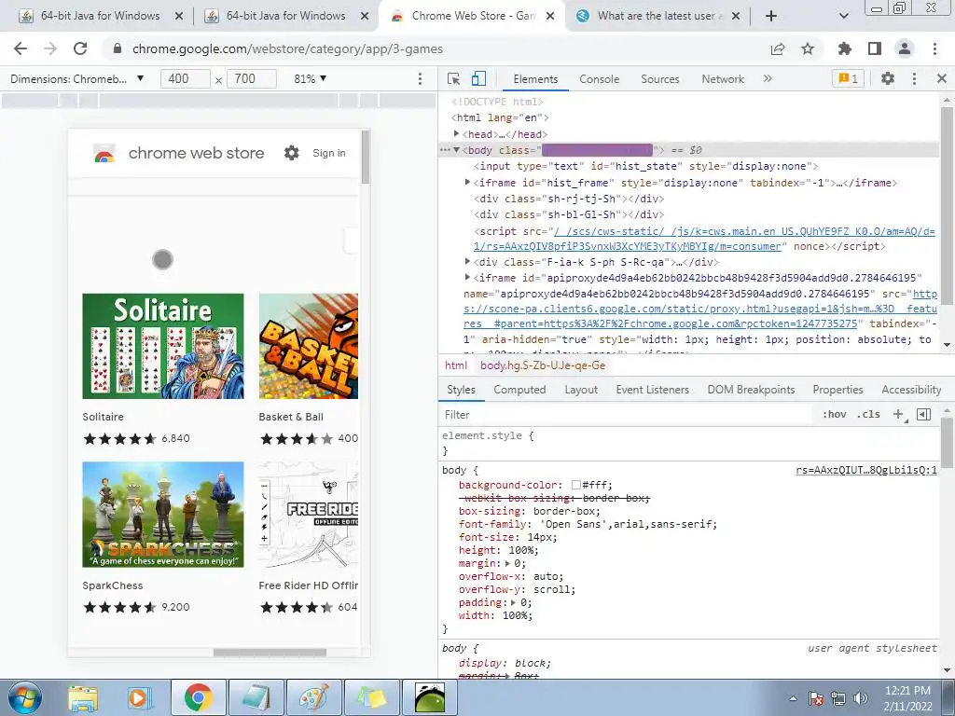Open the Paint taskbar icon
Viewport: 955px width, 716px height.
(314, 697)
